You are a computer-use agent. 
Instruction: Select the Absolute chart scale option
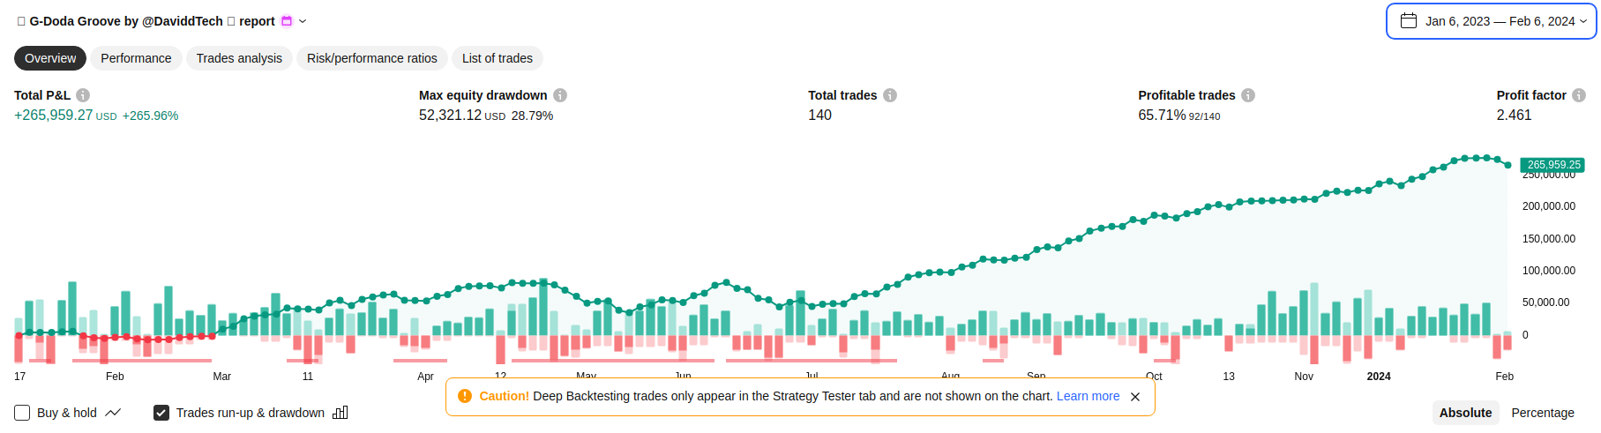pyautogui.click(x=1465, y=413)
